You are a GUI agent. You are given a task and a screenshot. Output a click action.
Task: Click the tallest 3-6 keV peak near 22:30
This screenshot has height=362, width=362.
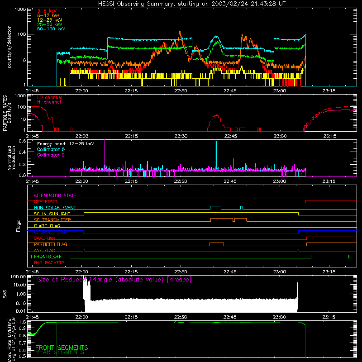tap(180, 32)
